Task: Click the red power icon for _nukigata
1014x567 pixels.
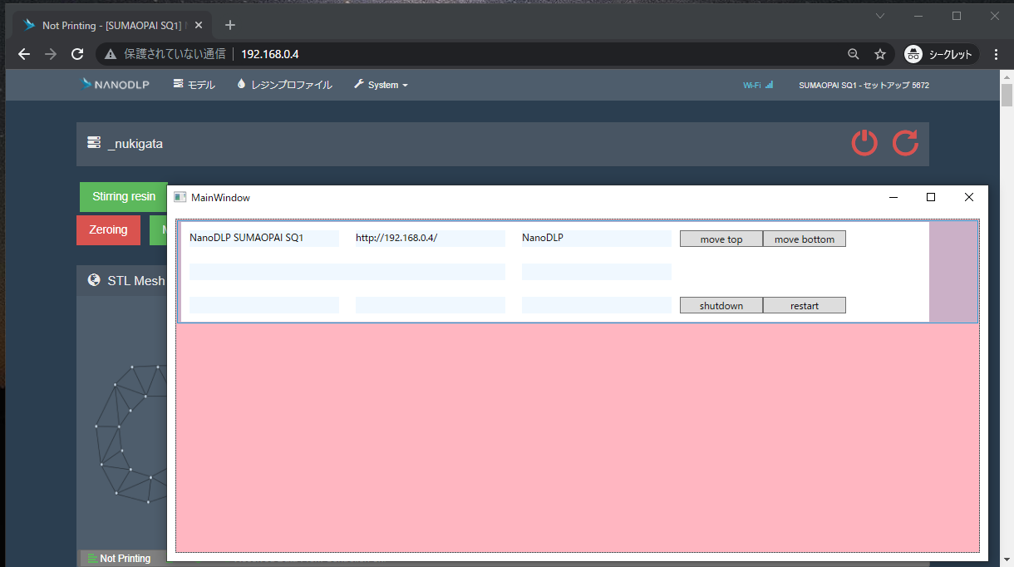Action: coord(864,143)
